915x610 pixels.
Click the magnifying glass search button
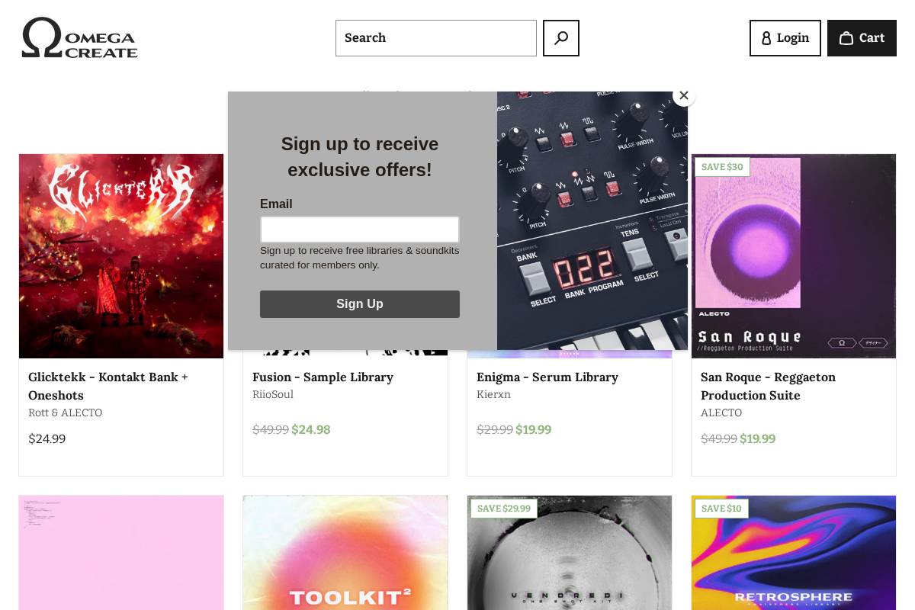(x=561, y=38)
